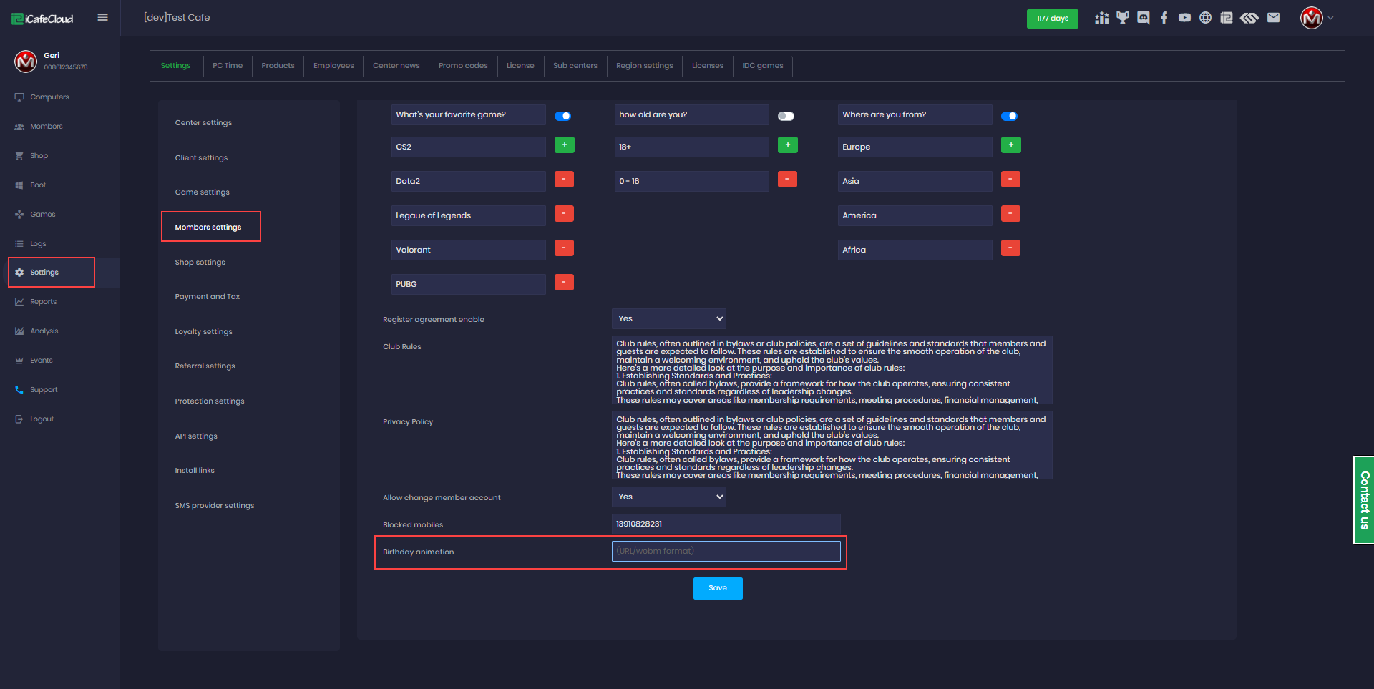Add option next to Europe field
Screen dimensions: 1374x689
[1010, 145]
